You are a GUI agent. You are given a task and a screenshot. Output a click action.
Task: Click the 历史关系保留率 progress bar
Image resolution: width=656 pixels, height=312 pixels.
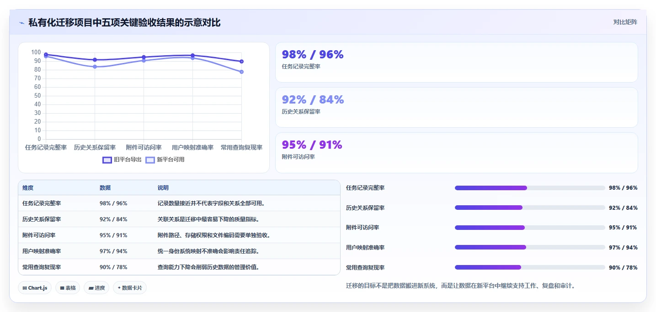530,208
